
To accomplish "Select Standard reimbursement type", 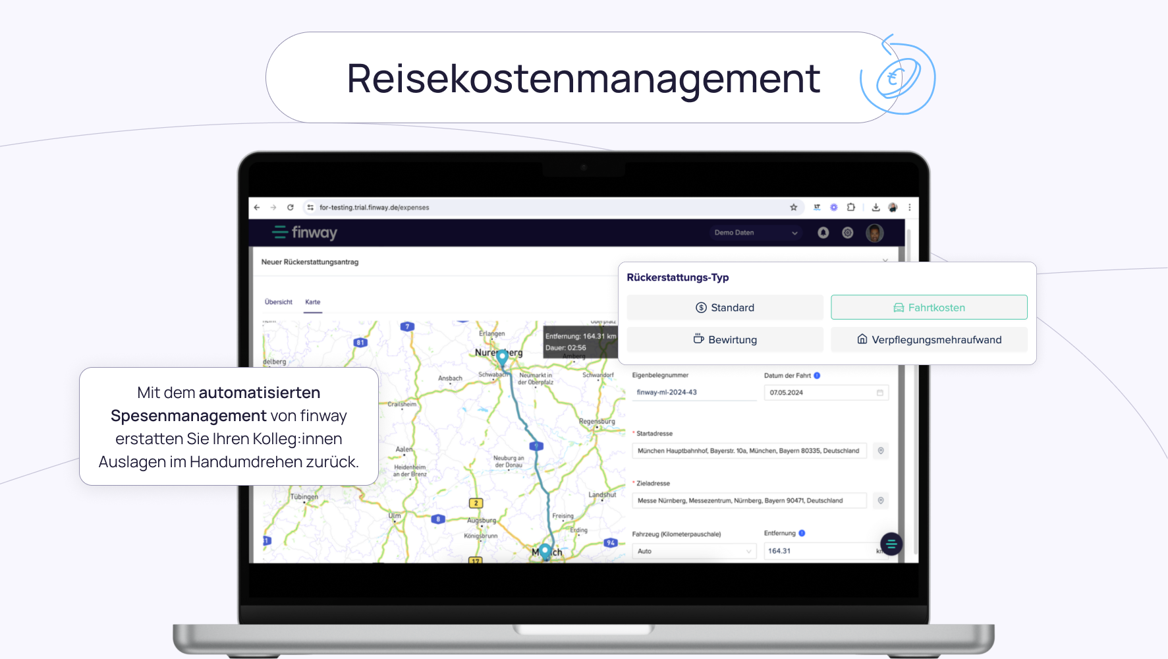I will [x=725, y=308].
